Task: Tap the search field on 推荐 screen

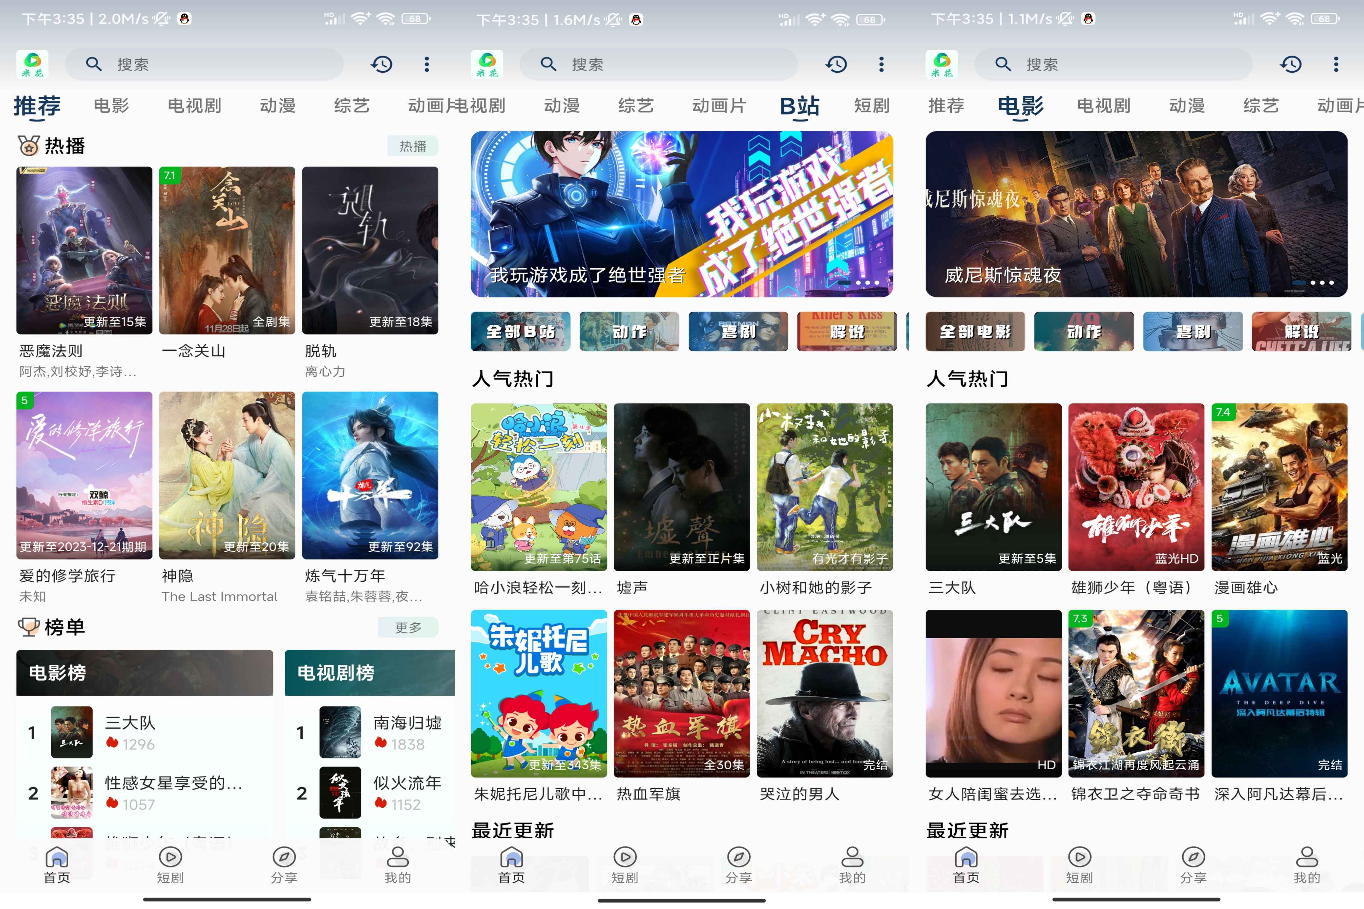Action: tap(204, 64)
